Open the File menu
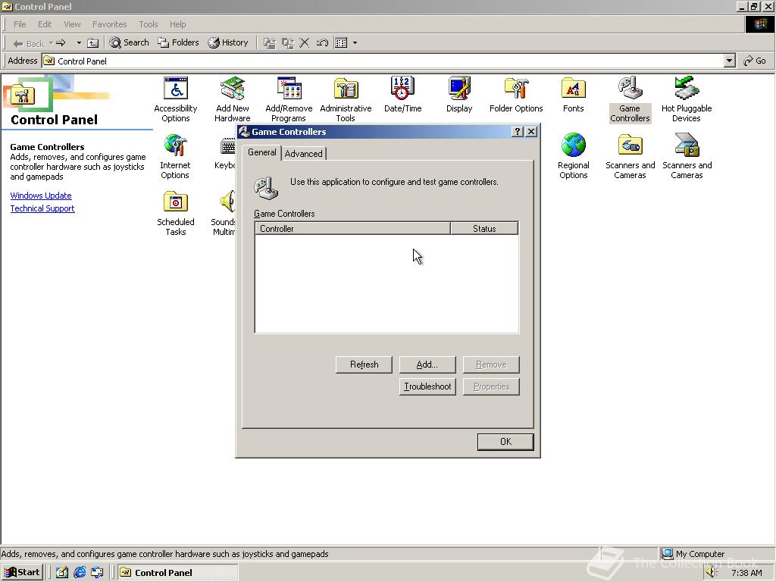The image size is (776, 582). pos(20,24)
